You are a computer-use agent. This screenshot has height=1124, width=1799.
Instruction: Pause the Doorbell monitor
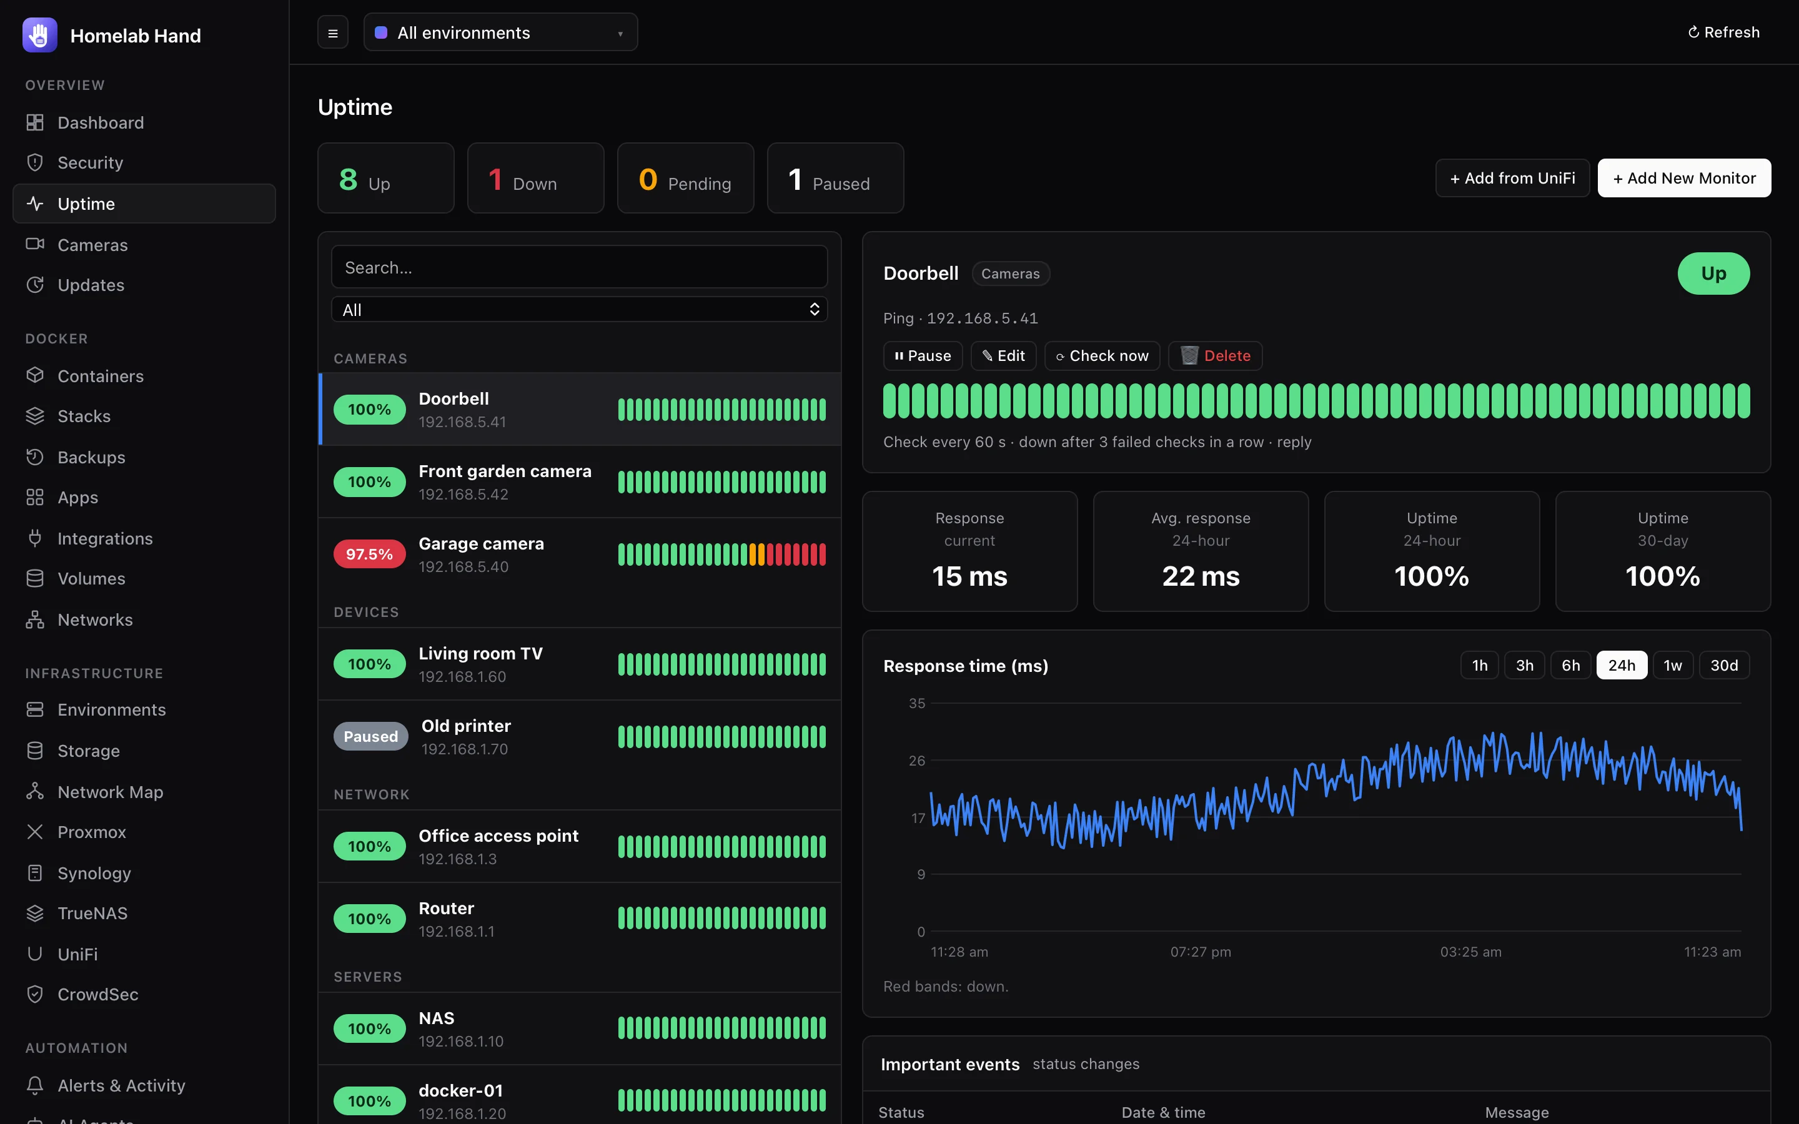[923, 355]
